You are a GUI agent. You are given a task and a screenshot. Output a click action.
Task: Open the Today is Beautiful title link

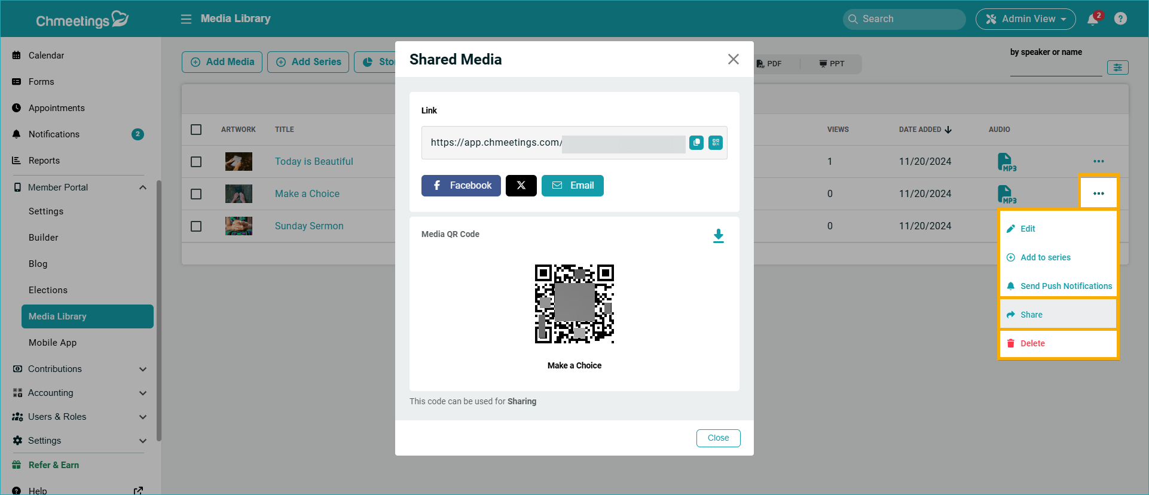314,162
